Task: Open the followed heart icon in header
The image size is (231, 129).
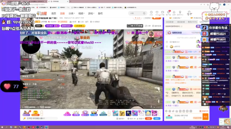Action: (x=157, y=13)
